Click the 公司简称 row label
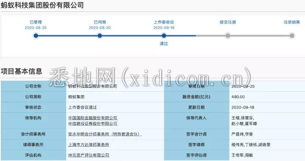 point(33,97)
